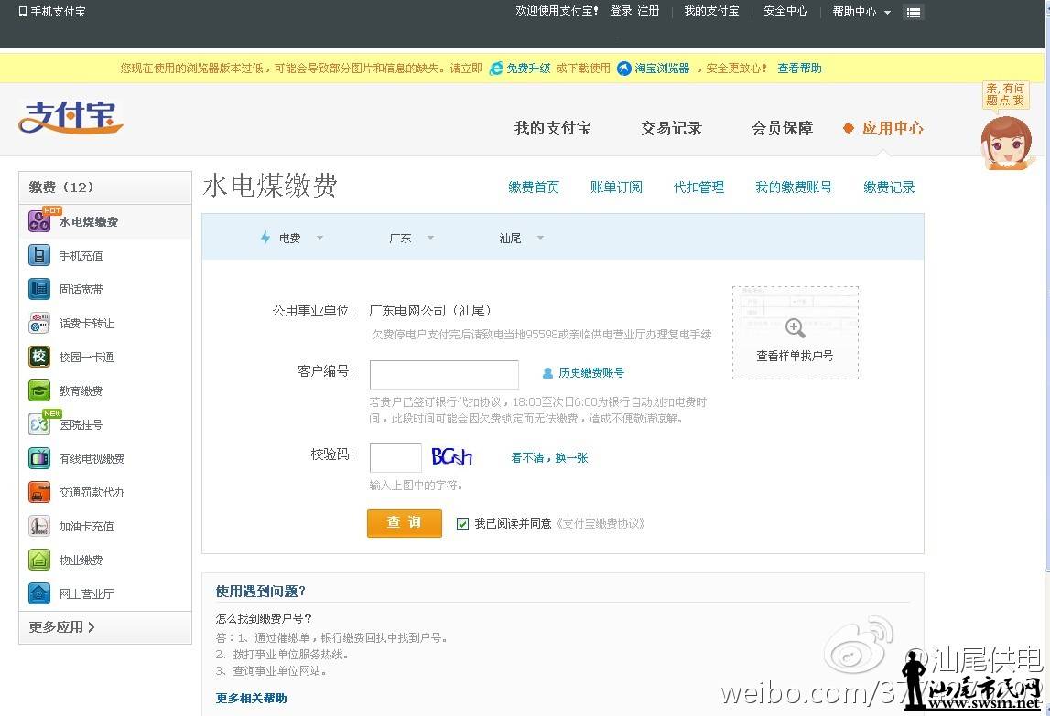Screen dimensions: 1050x716
Task: Open the 缴费记录 tab
Action: pyautogui.click(x=889, y=187)
